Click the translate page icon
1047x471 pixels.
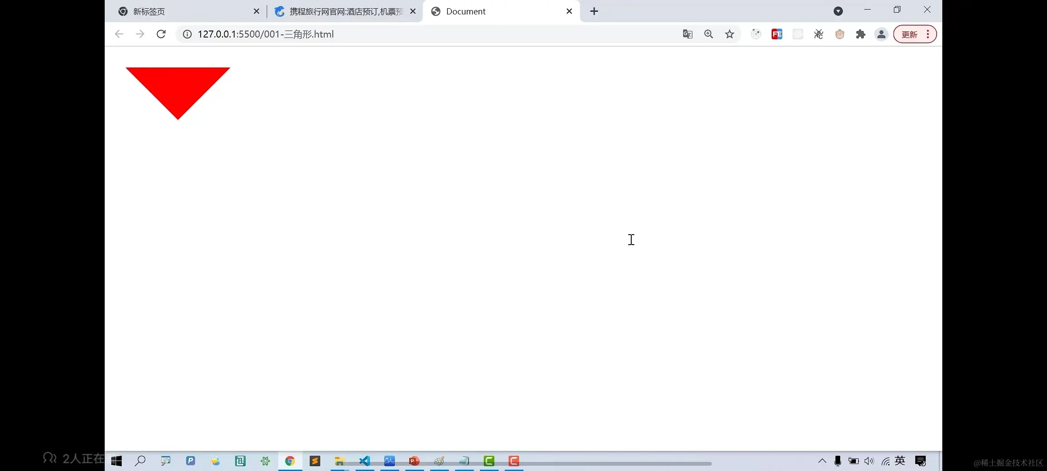[688, 34]
